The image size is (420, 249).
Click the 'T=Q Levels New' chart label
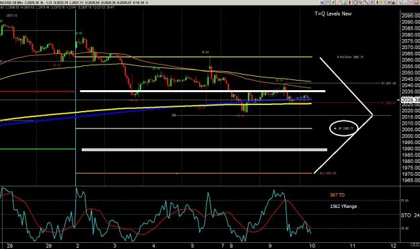click(x=333, y=13)
